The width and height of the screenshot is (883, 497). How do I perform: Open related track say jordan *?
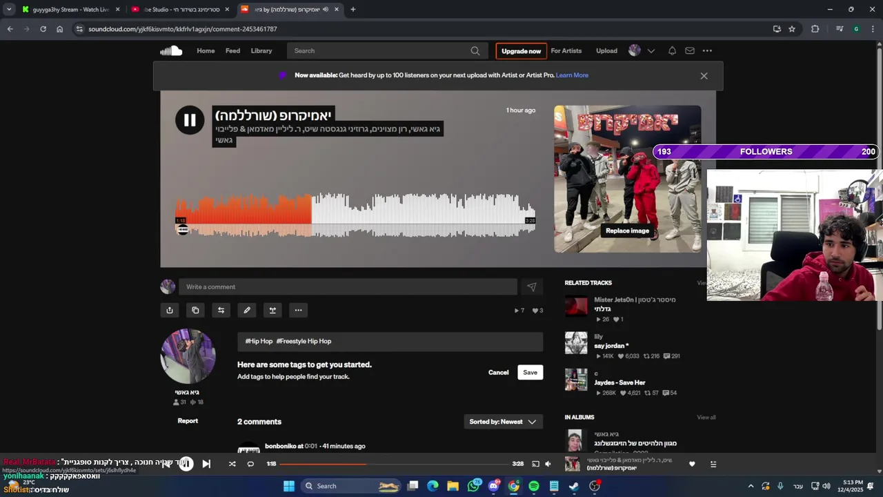tap(611, 346)
